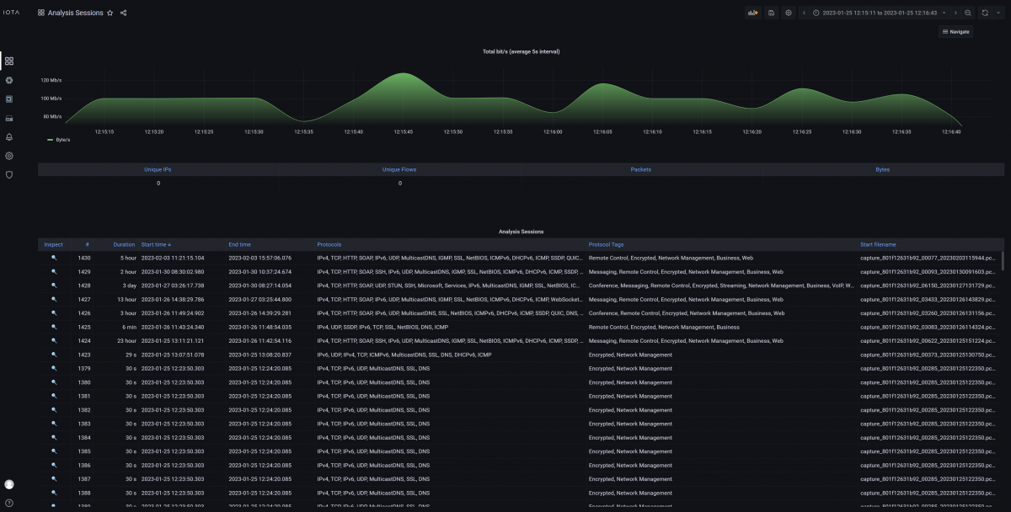
Task: Shift time range backward with left arrow
Action: pos(805,13)
